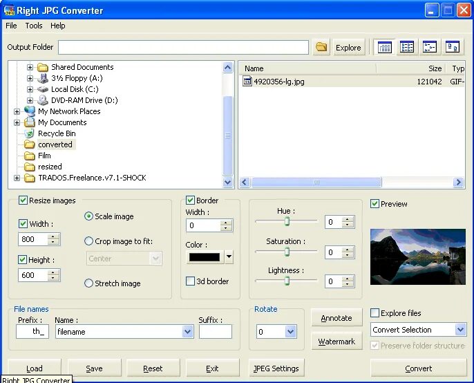The height and width of the screenshot is (383, 474).
Task: Click the Recycle Bin icon
Action: tap(30, 133)
